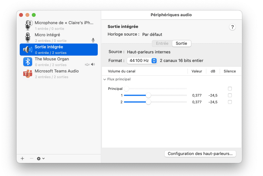Click the iPhone microphone device icon

pos(28,25)
